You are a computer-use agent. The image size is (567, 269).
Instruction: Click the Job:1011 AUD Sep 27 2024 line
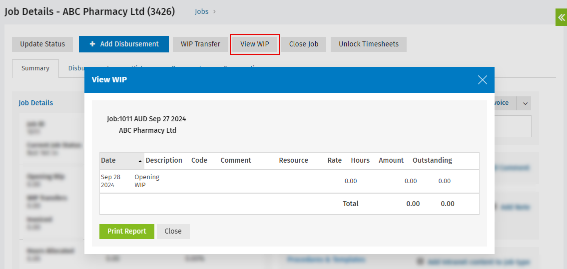pyautogui.click(x=146, y=119)
